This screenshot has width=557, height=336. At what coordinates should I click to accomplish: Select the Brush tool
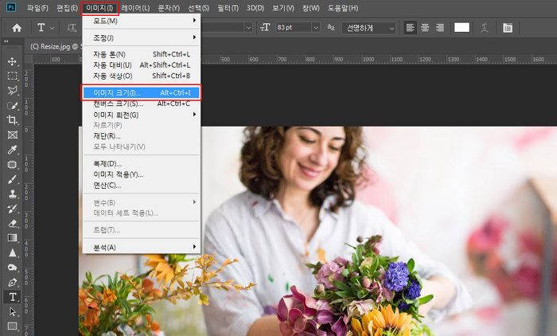point(13,179)
